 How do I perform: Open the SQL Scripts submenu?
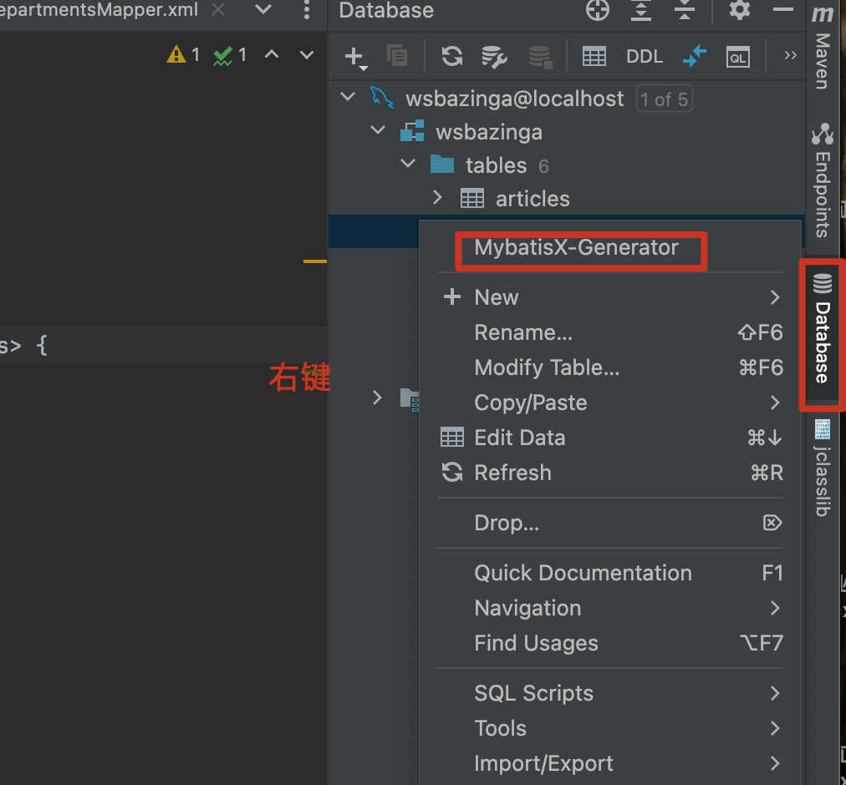(610, 693)
